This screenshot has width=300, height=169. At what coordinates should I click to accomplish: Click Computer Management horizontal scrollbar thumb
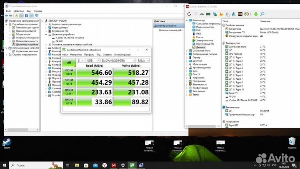17,130
